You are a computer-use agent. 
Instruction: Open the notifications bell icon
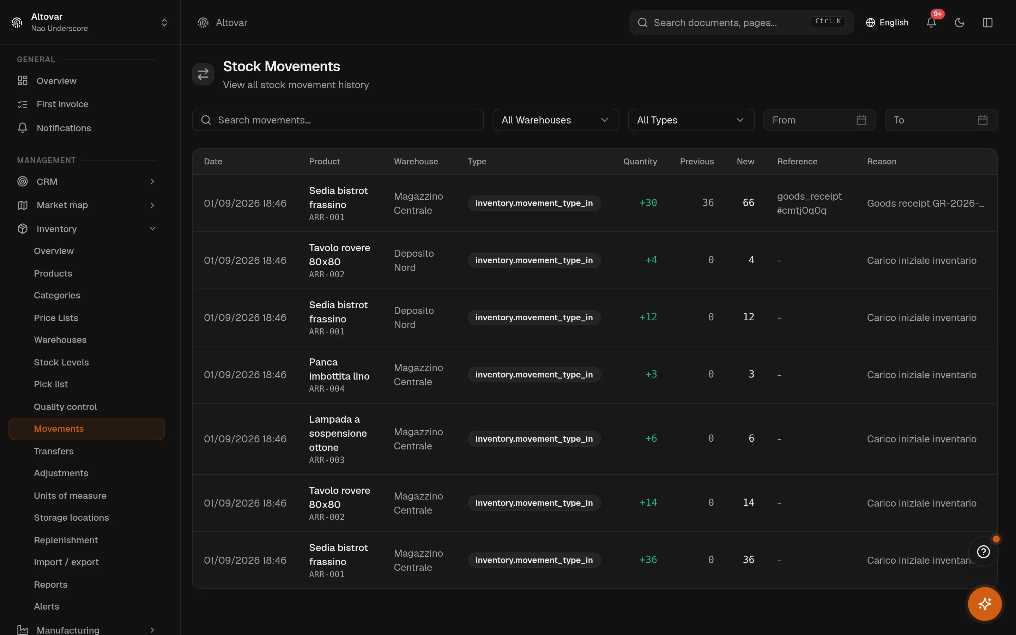point(931,23)
